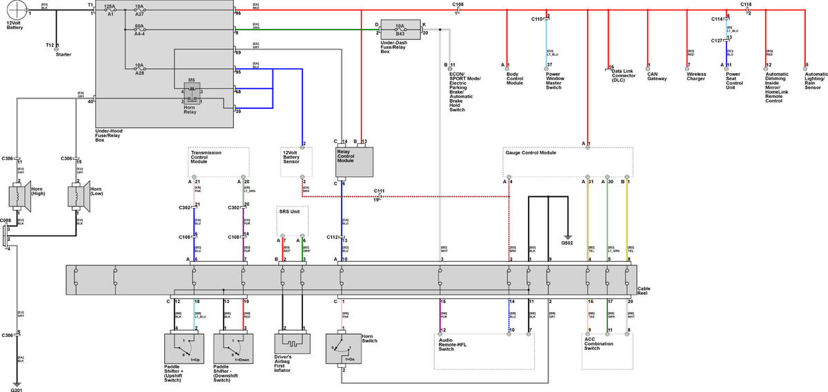Select the Relay Control Module box
The image size is (828, 392).
[x=355, y=163]
